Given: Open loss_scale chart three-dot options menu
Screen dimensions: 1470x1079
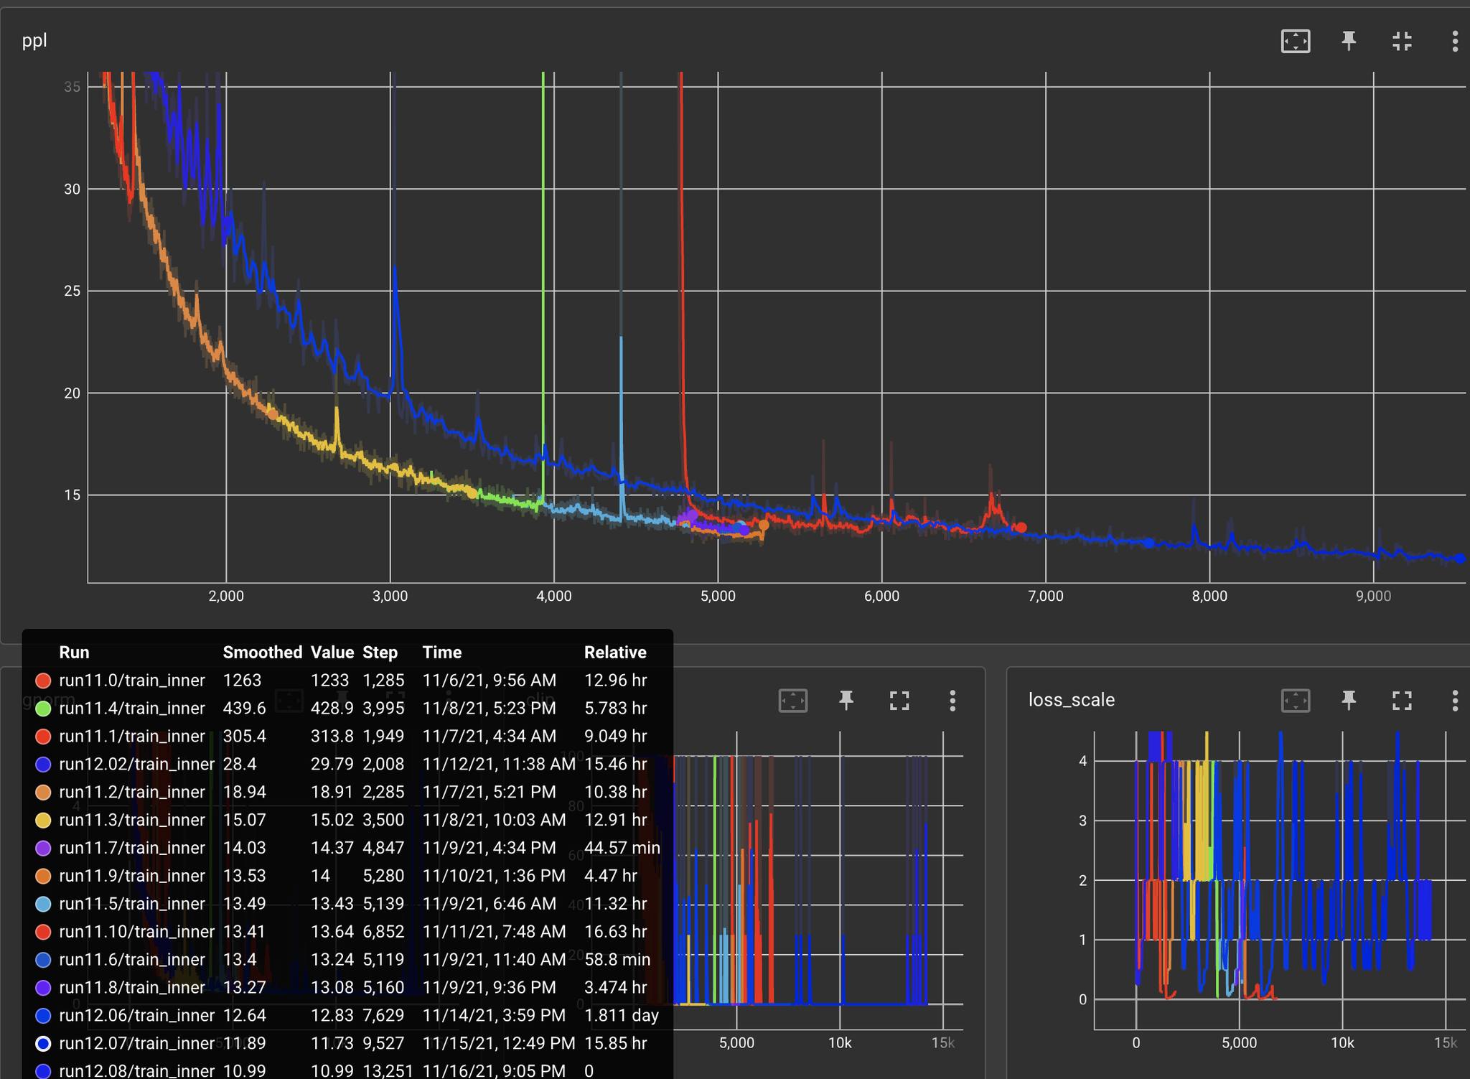Looking at the screenshot, I should pyautogui.click(x=1454, y=700).
